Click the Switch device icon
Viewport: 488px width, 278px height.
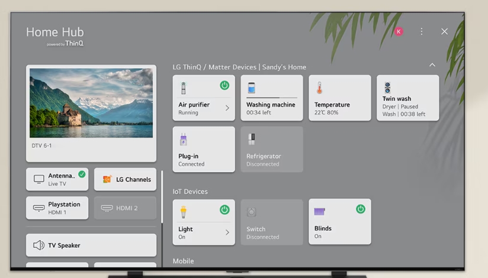point(252,212)
